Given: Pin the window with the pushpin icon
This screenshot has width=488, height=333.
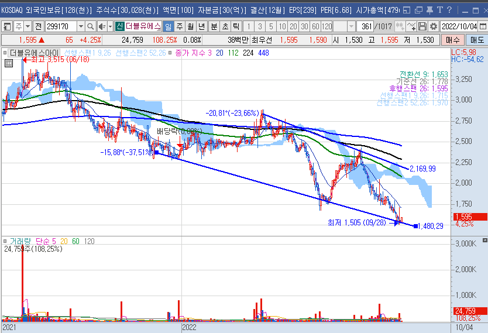Looking at the screenshot, I should 430,11.
